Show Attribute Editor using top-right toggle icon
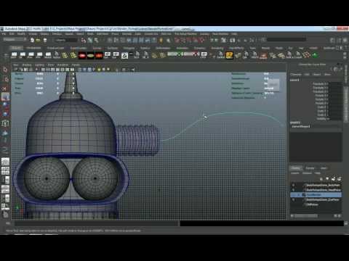This screenshot has width=349, height=261. pos(333,40)
